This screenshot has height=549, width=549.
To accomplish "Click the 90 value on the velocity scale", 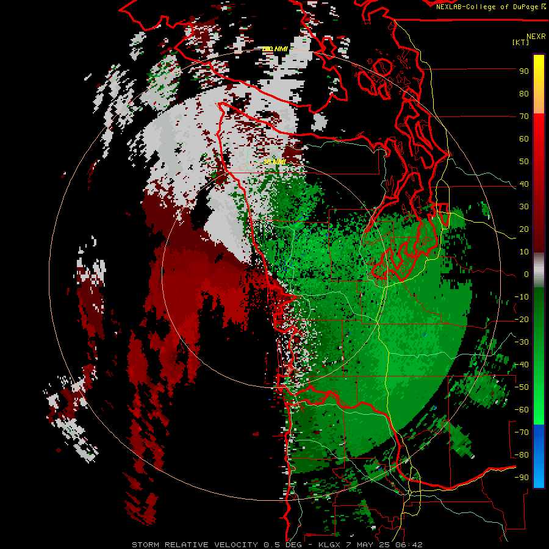I will pos(524,71).
